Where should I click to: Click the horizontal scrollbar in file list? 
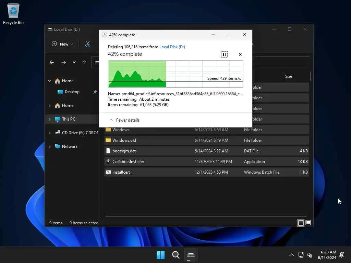206,216
